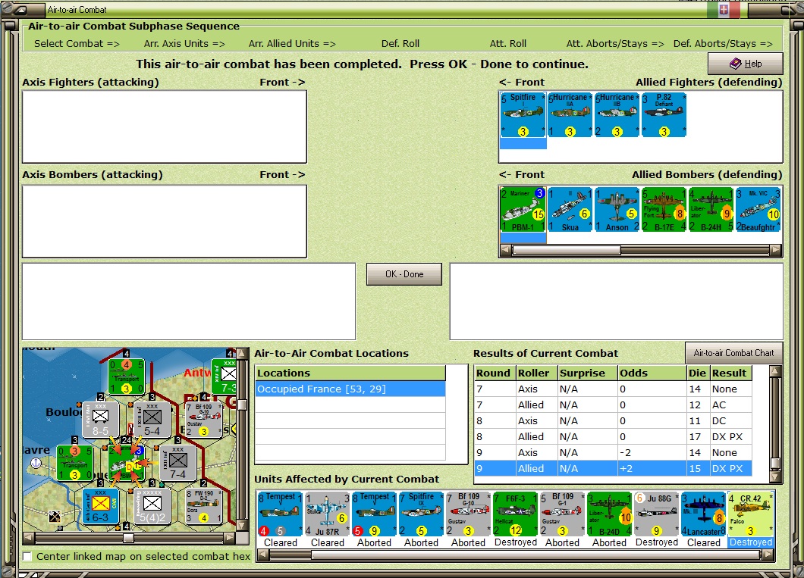This screenshot has height=578, width=804.
Task: Click the Spitfire IX aborted counter
Action: (x=421, y=514)
